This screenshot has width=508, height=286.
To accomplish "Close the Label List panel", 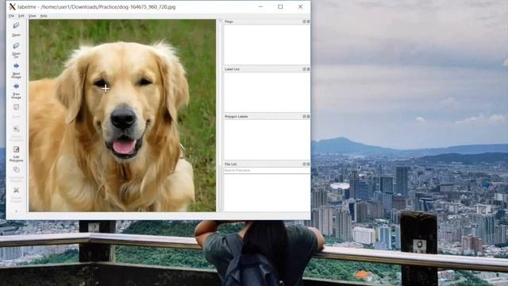I will pos(308,69).
